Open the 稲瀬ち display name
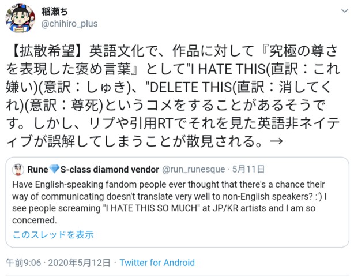This screenshot has height=277, width=354. coord(57,10)
